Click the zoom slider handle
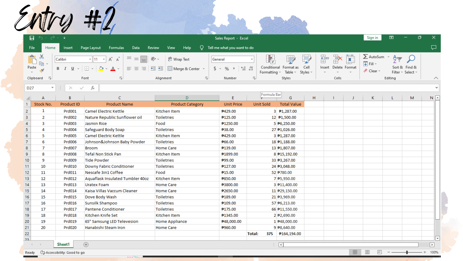The width and height of the screenshot is (463, 261). 407,252
